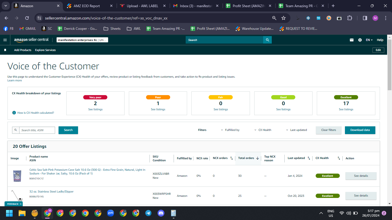Image resolution: width=392 pixels, height=220 pixels.
Task: Open the manifestation enterprises account switcher
Action: click(x=82, y=40)
